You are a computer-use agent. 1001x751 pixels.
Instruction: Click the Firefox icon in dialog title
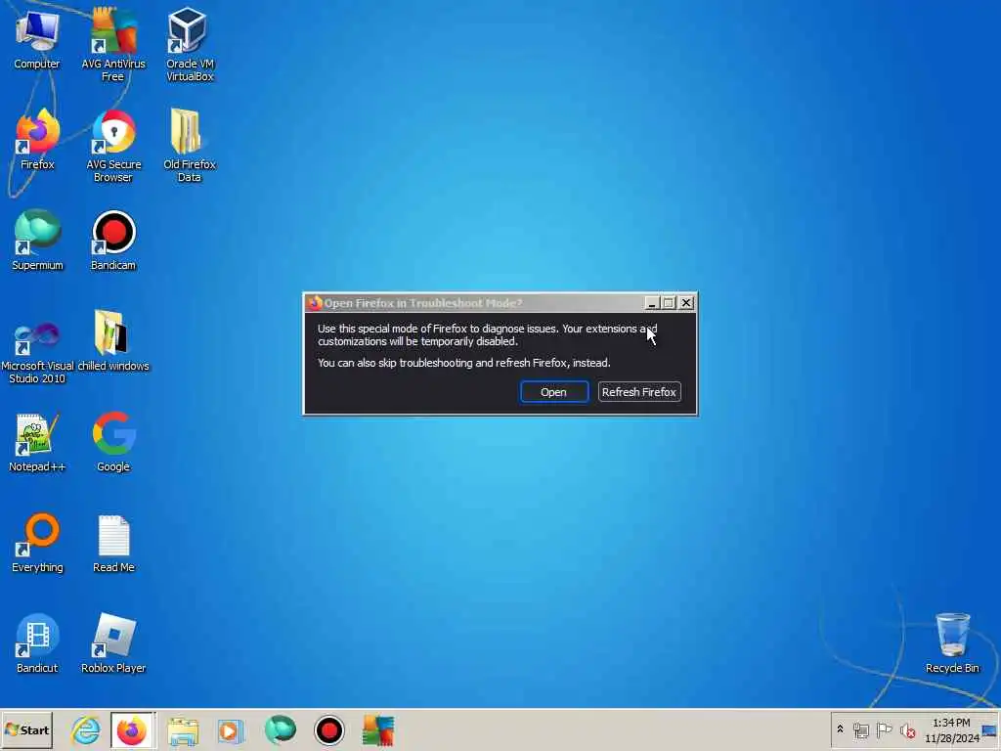point(314,303)
